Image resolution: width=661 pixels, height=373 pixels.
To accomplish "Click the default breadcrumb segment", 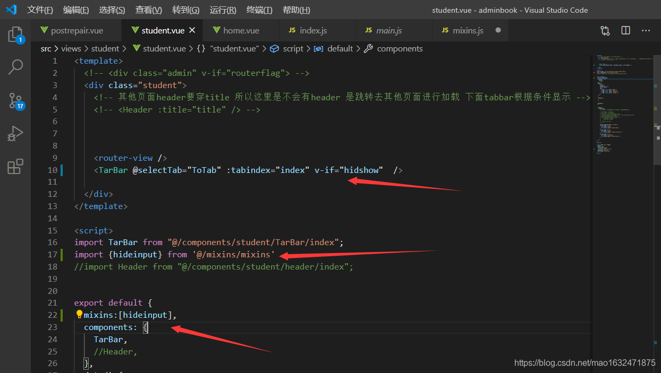I will [334, 49].
